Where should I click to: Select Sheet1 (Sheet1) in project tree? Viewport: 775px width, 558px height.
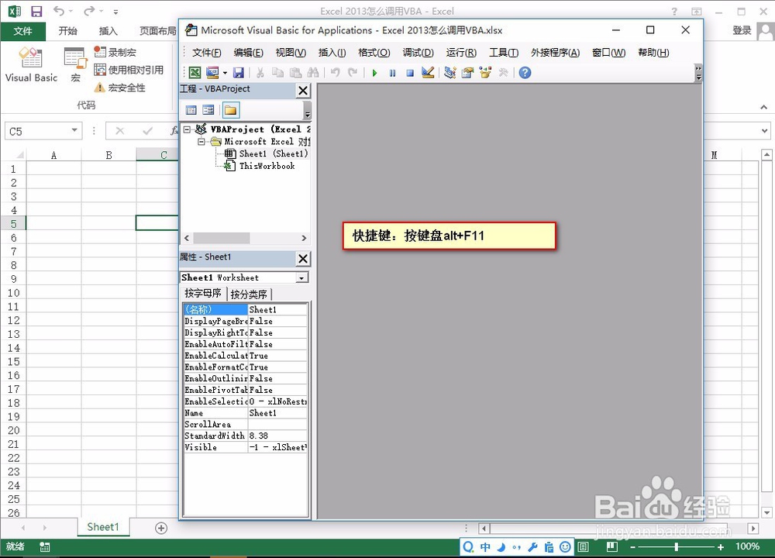pos(273,153)
